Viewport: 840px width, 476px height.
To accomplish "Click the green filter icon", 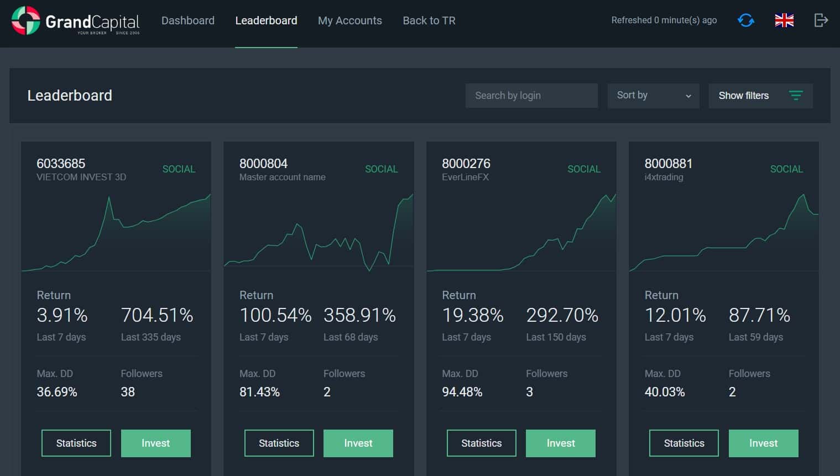I will point(796,96).
